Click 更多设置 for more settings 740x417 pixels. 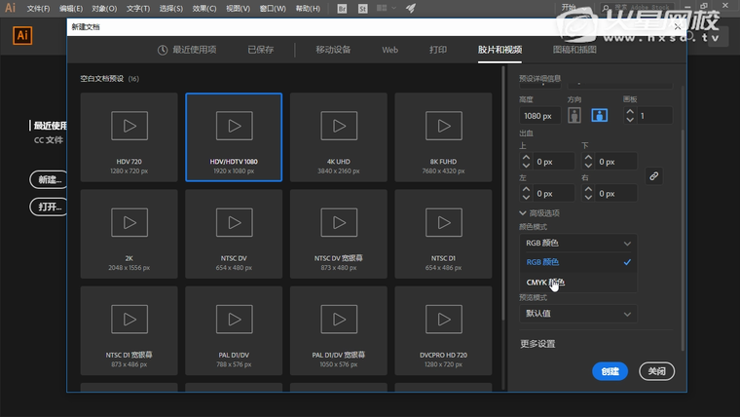coord(537,344)
